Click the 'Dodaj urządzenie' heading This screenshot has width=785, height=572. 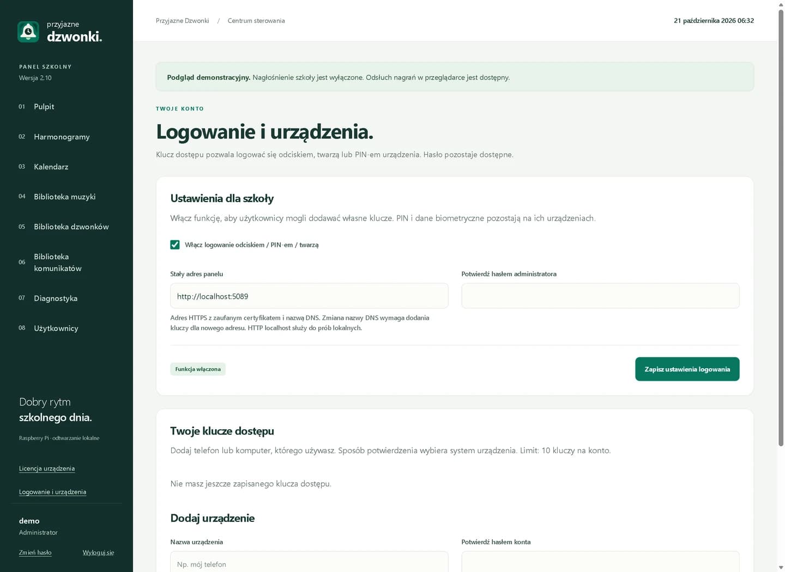coord(213,518)
